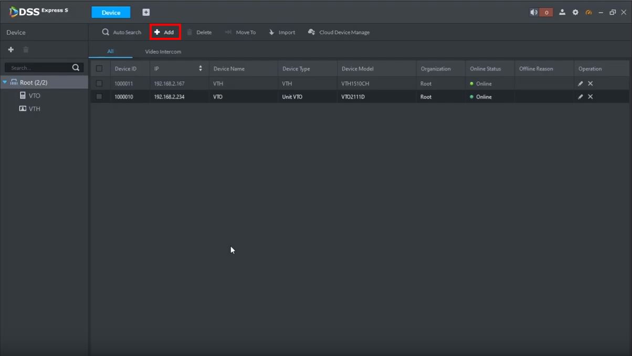Switch to the Video Intercom tab
This screenshot has width=632, height=356.
163,51
